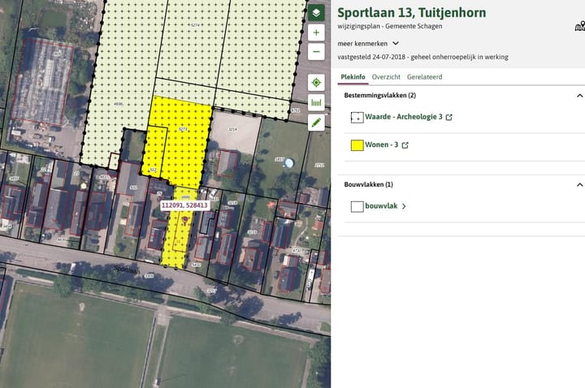This screenshot has width=585, height=388.
Task: Open the map layers panel
Action: [316, 13]
